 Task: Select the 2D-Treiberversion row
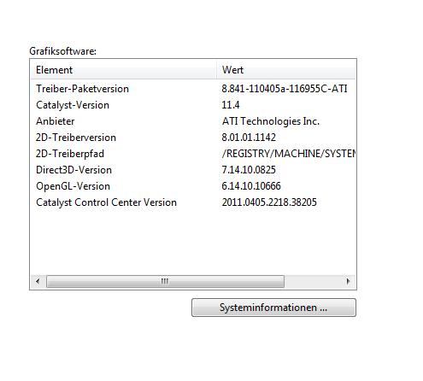pos(193,138)
